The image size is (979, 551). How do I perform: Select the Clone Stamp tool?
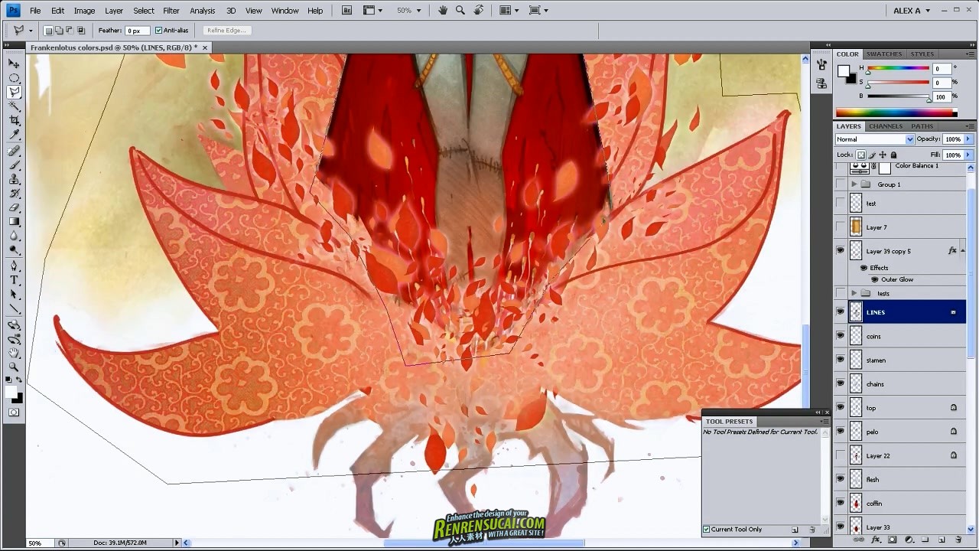(14, 179)
